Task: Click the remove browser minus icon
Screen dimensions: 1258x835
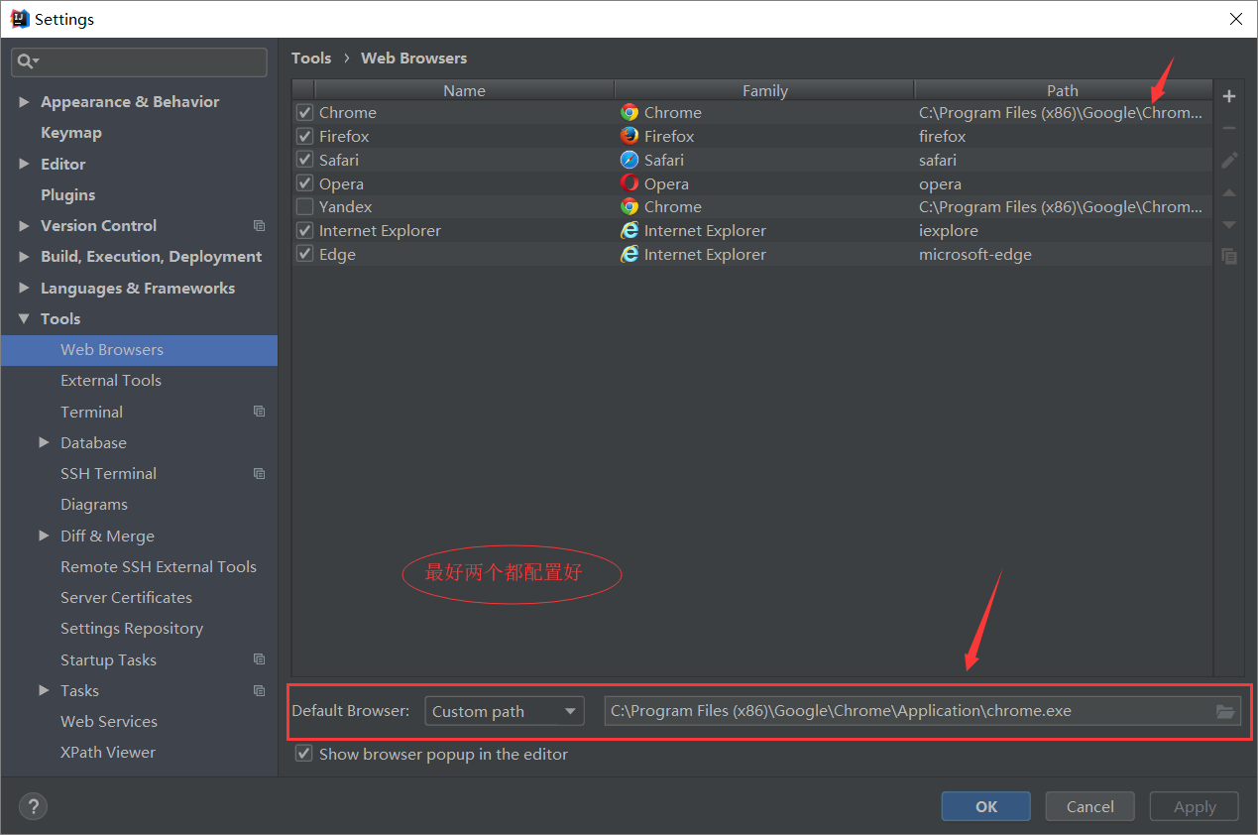Action: [1229, 128]
